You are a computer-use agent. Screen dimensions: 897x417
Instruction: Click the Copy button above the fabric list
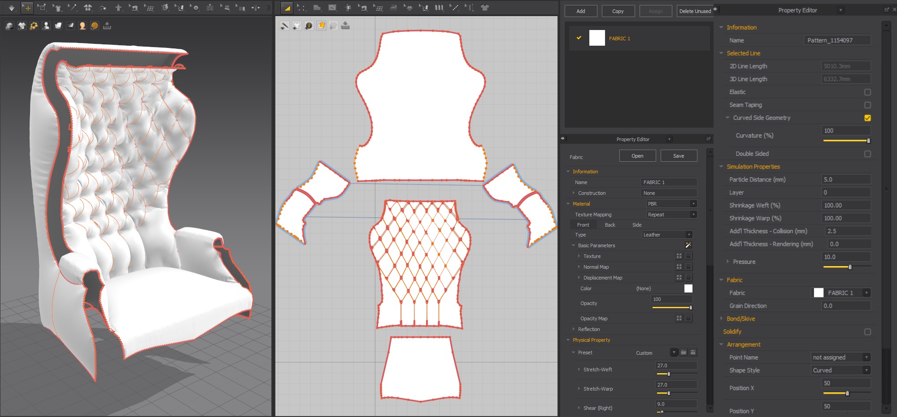click(618, 11)
